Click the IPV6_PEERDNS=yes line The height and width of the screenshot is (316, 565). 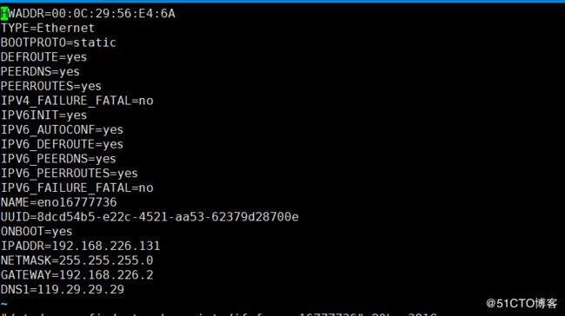58,159
